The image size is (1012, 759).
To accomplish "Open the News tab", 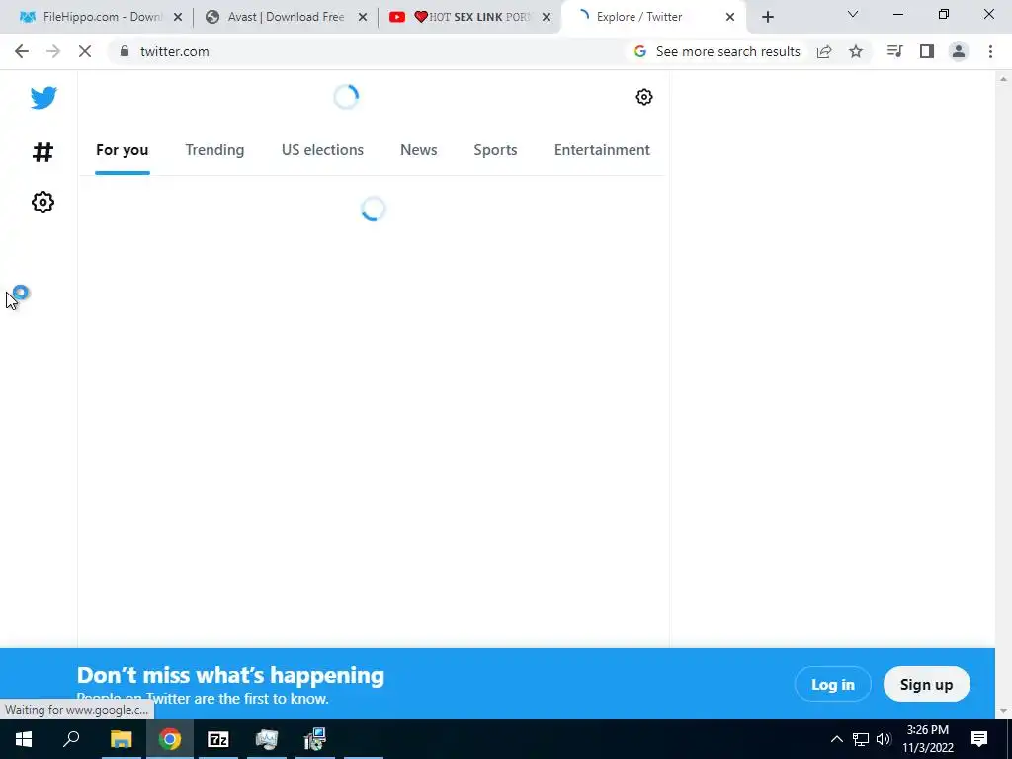I will pyautogui.click(x=418, y=150).
